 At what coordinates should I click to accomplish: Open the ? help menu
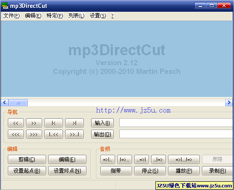[x=112, y=16]
